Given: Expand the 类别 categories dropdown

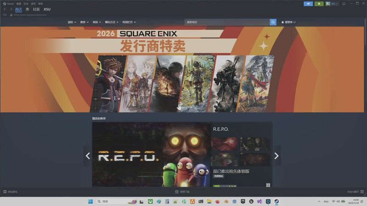Looking at the screenshot, I should [97, 22].
